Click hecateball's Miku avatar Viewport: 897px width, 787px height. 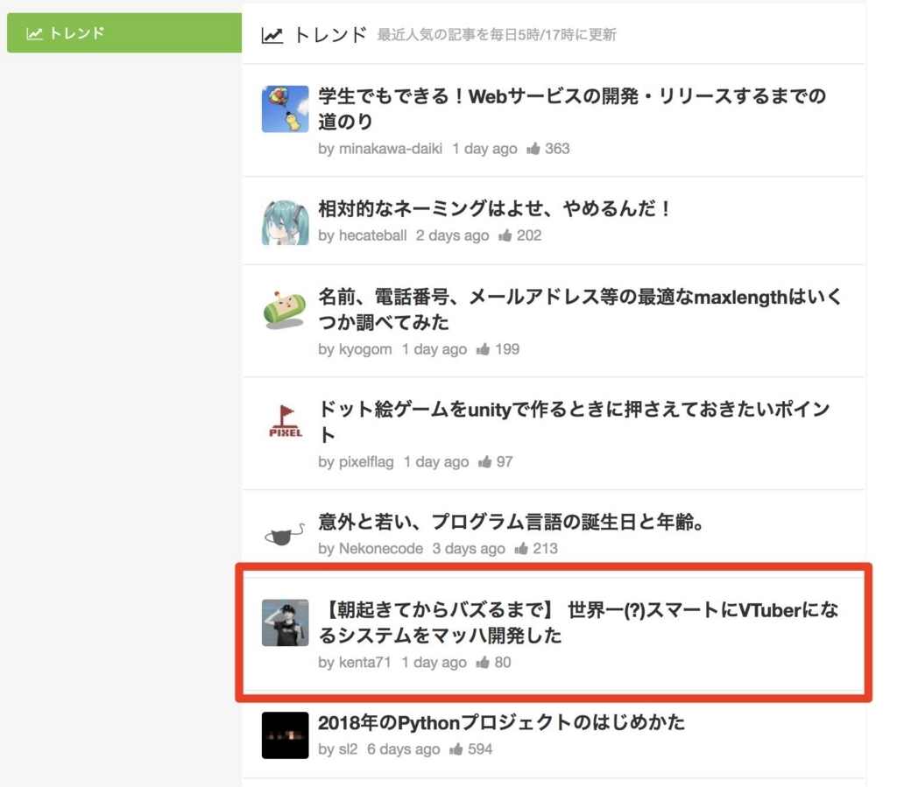pos(285,222)
